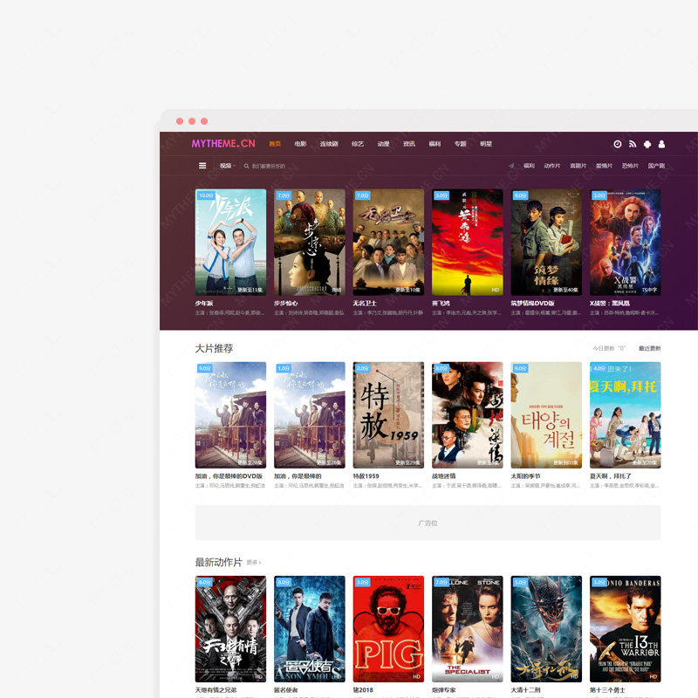Viewport: 698px width, 698px height.
Task: Open the 连续剧 navigation tab
Action: [328, 144]
